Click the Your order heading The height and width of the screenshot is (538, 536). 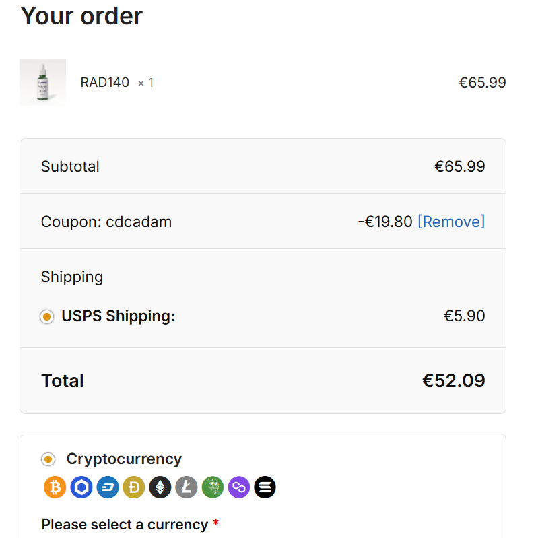(x=81, y=15)
